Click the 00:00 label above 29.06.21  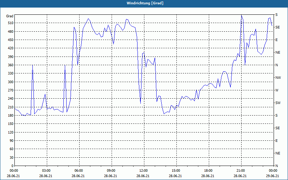point(273,171)
